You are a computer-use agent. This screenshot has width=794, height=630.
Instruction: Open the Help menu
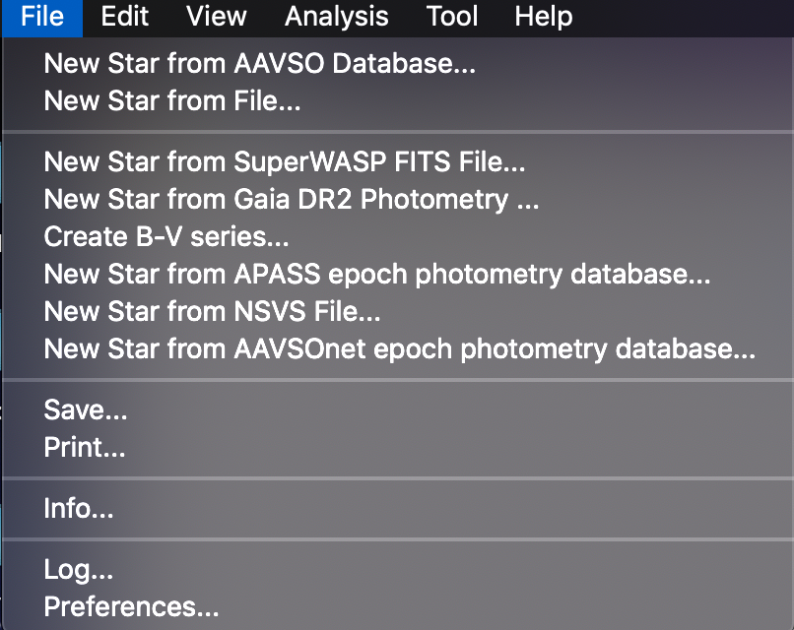coord(543,17)
